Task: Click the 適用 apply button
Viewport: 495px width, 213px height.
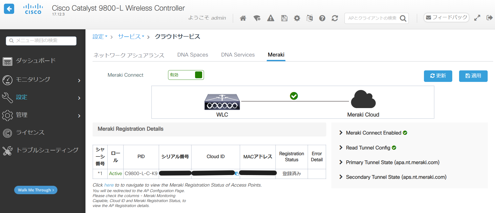Action: tap(473, 76)
